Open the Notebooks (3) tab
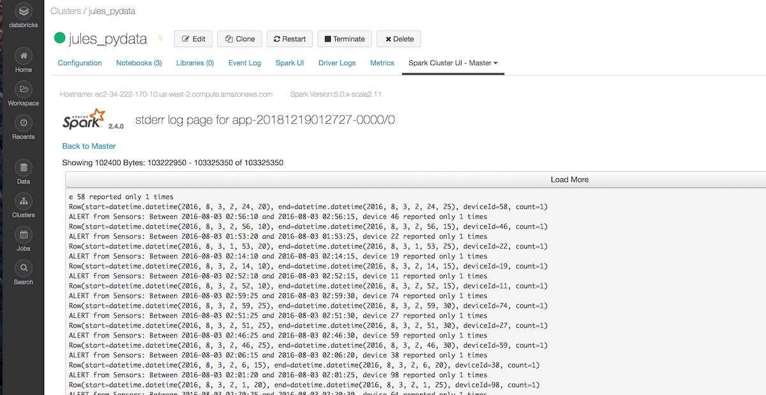 click(x=139, y=63)
